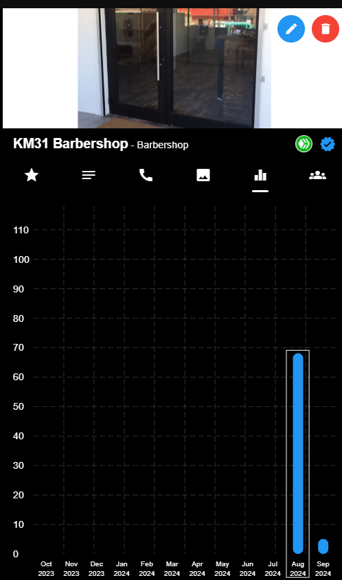Click the Sep 2024 axis label
This screenshot has height=580, width=342.
(x=323, y=569)
